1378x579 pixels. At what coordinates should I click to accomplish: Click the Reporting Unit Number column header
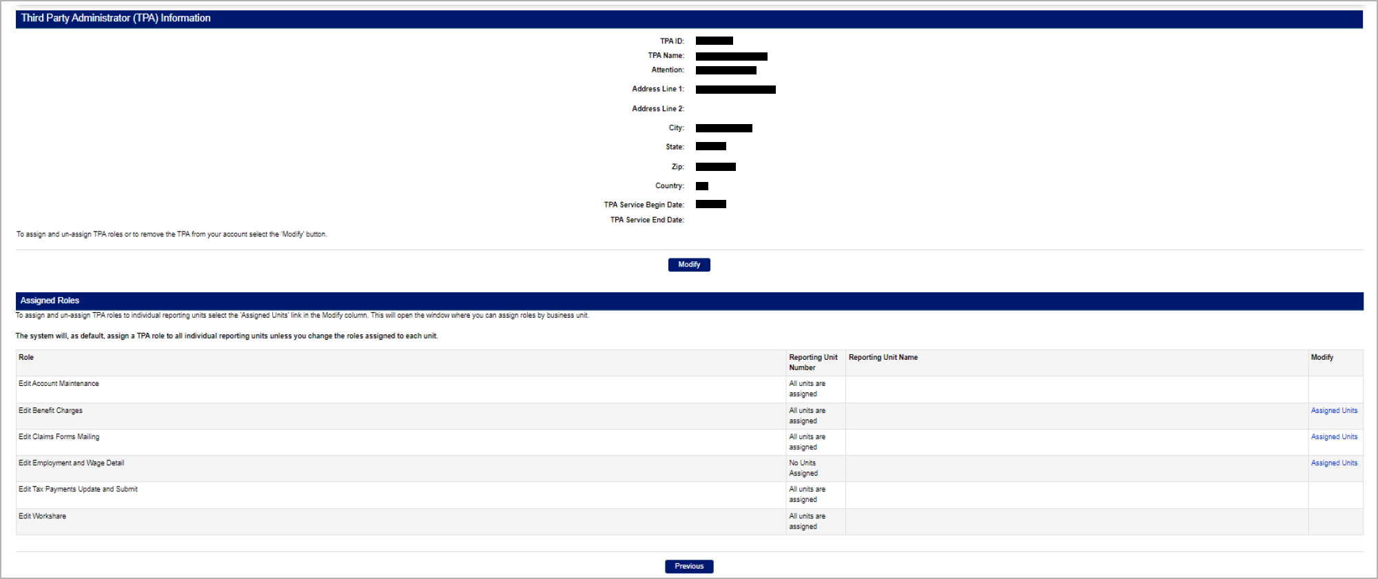(x=813, y=363)
